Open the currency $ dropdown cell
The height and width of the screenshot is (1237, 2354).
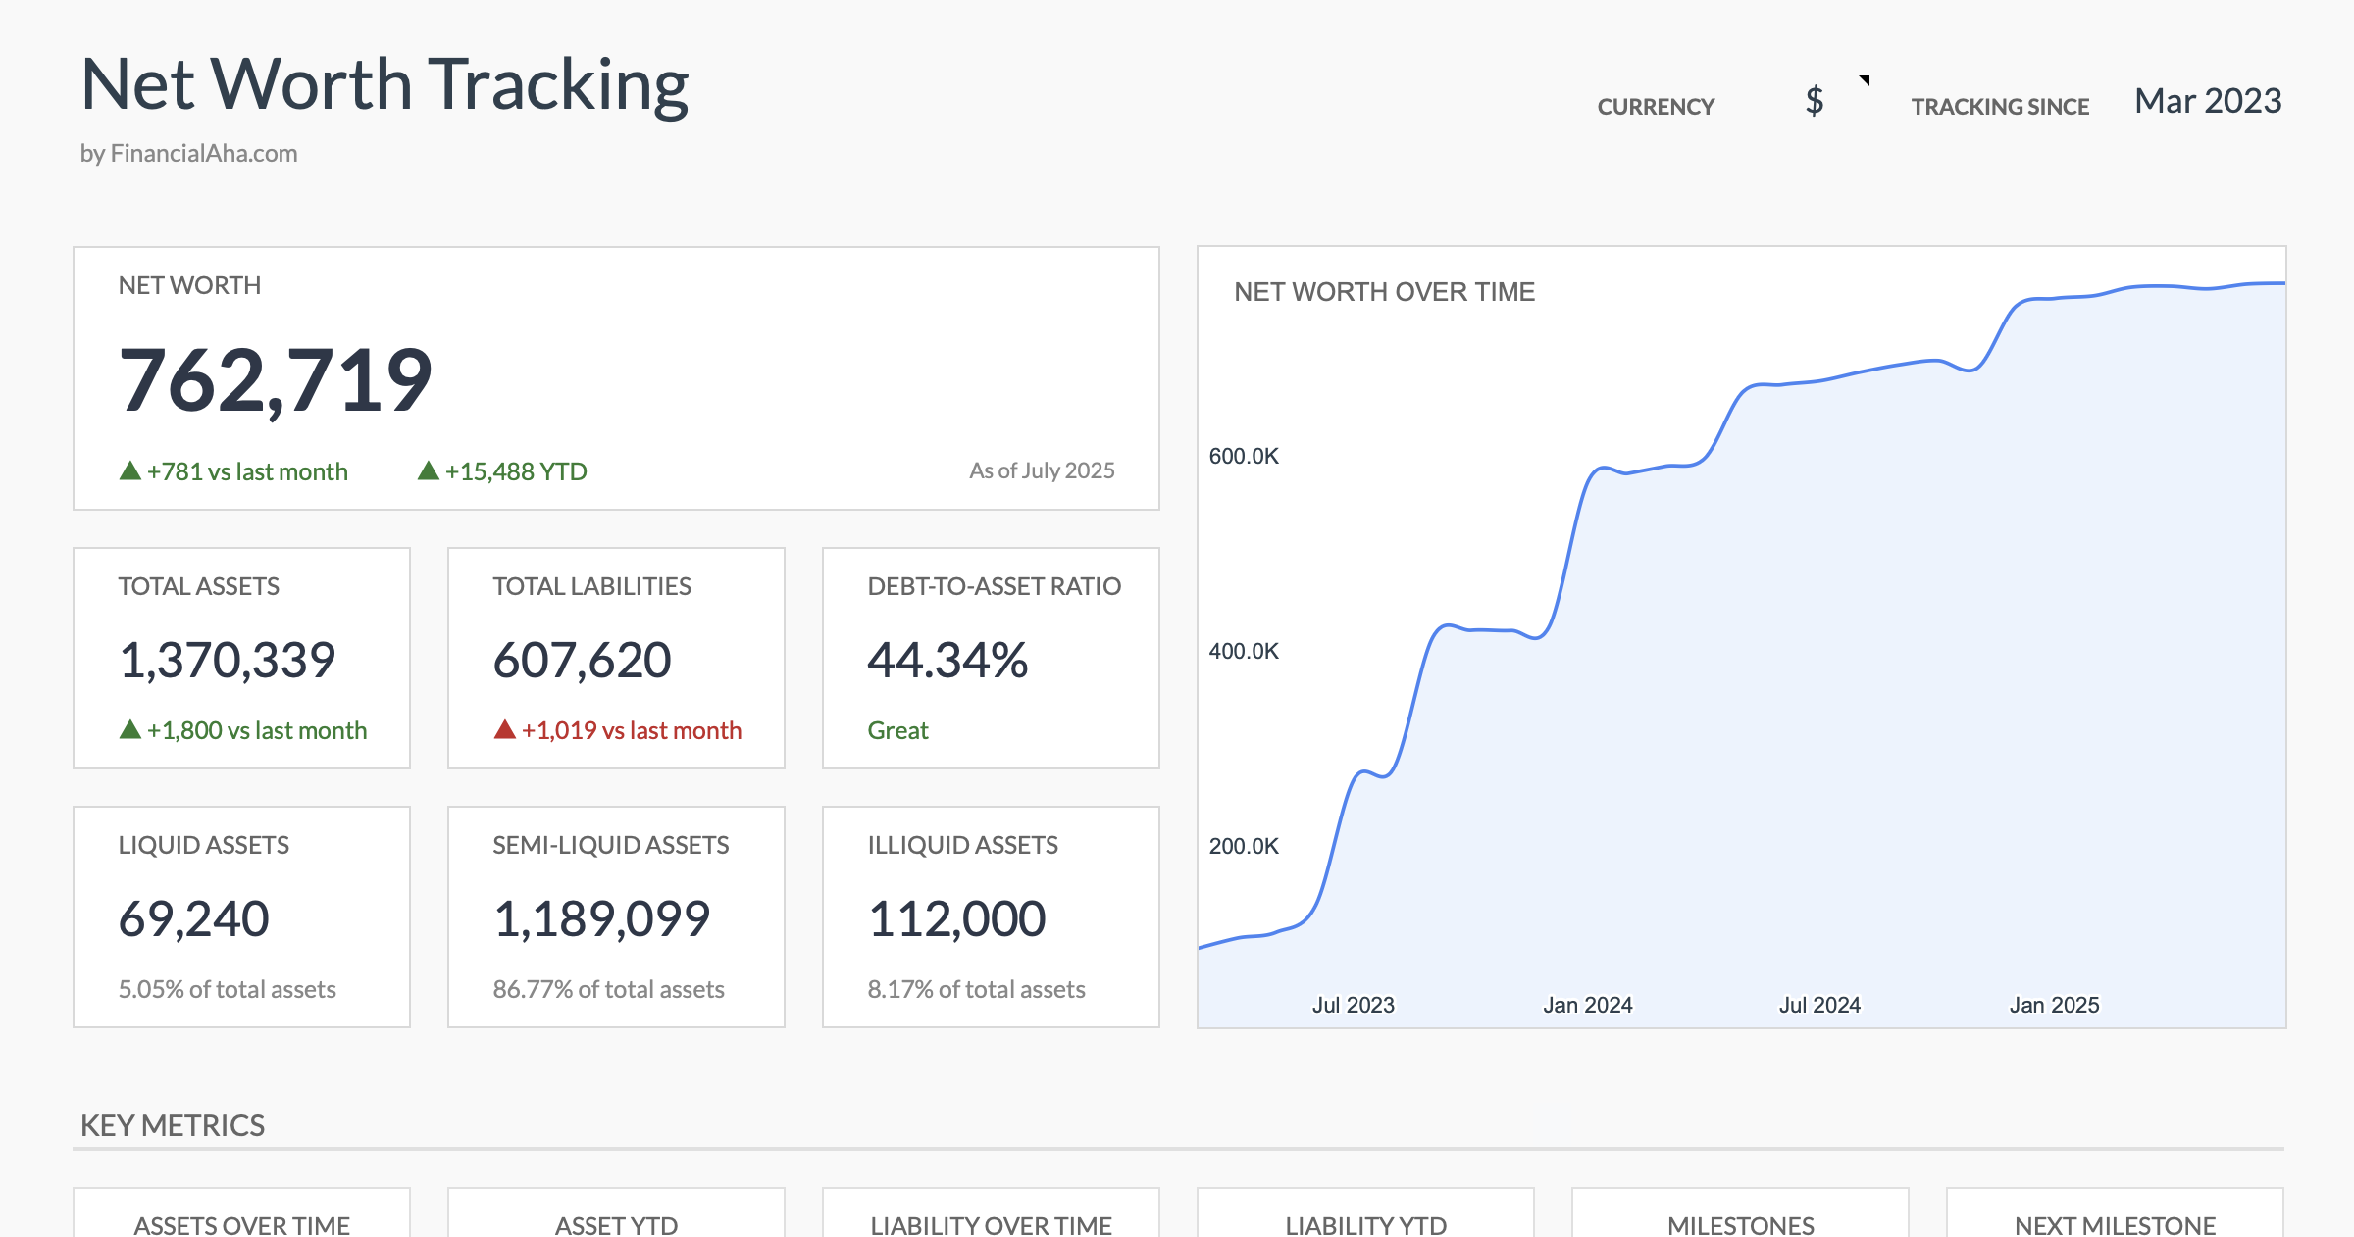1814,102
